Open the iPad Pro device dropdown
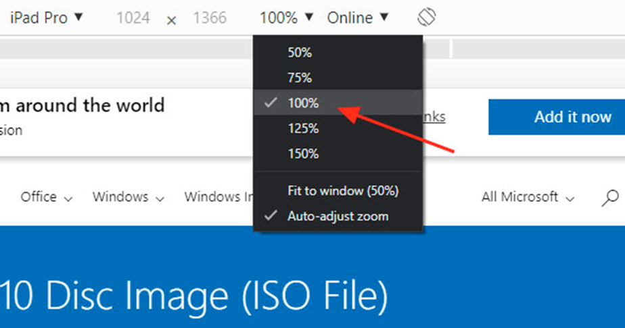 point(46,18)
